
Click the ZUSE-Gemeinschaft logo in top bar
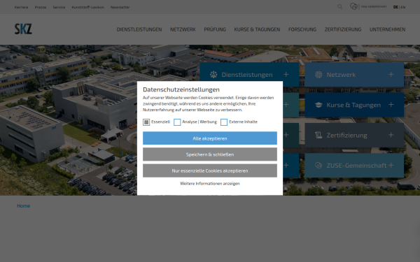click(368, 6)
